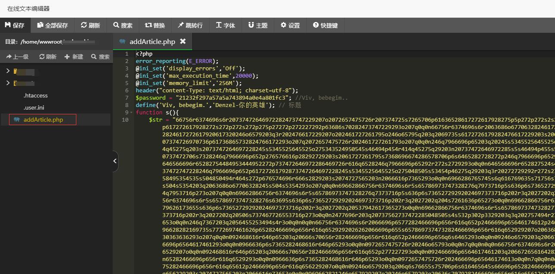This screenshot has width=555, height=274.
Task: Open the .htaccess file
Action: [35, 95]
